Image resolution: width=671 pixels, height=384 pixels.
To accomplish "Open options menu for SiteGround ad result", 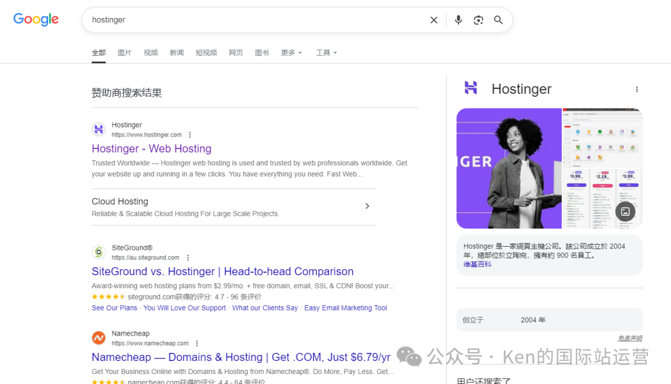I will pyautogui.click(x=188, y=258).
